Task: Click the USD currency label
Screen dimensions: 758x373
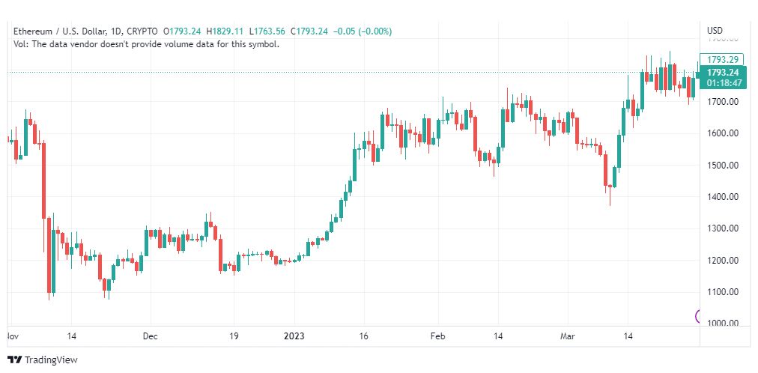Action: coord(715,31)
